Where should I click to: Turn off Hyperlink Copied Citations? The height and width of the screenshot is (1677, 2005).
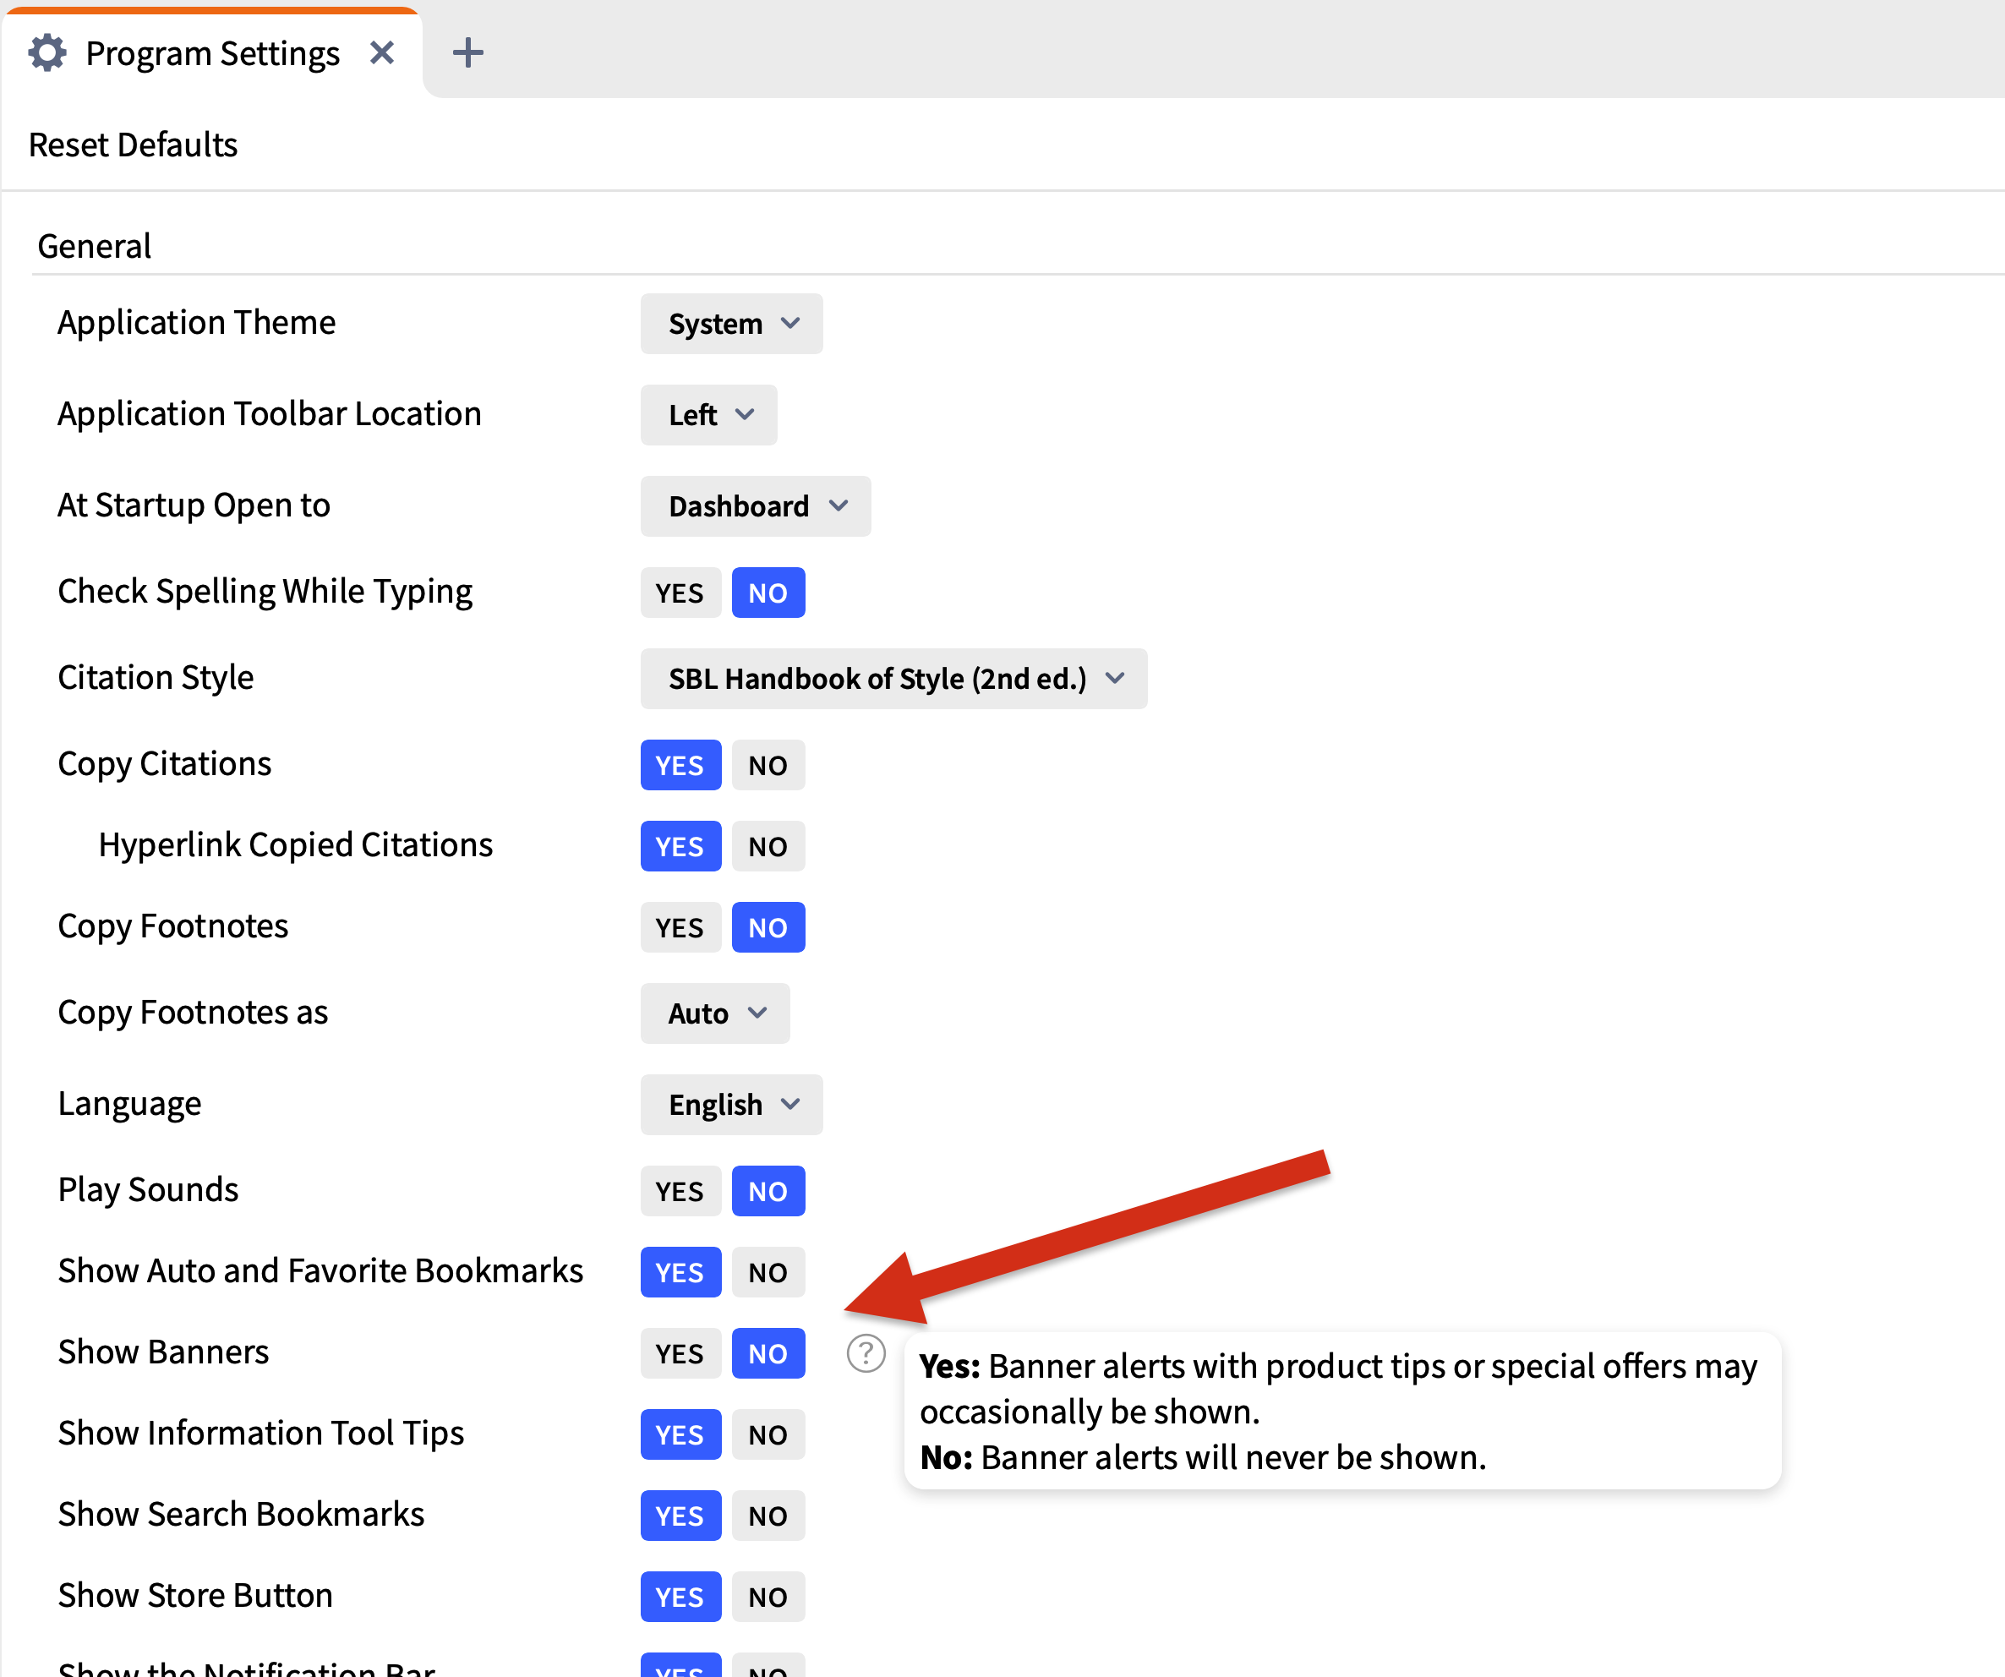click(x=768, y=846)
